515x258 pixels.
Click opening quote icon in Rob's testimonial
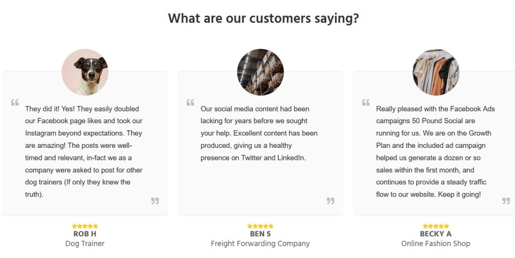(15, 103)
